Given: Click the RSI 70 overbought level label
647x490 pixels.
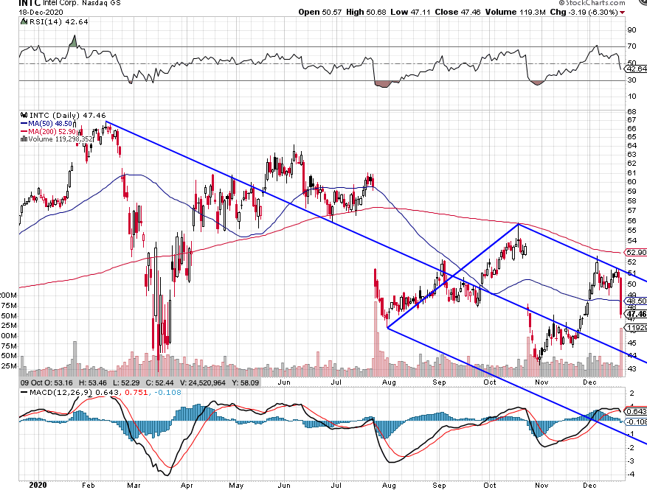Looking at the screenshot, I should tap(632, 46).
